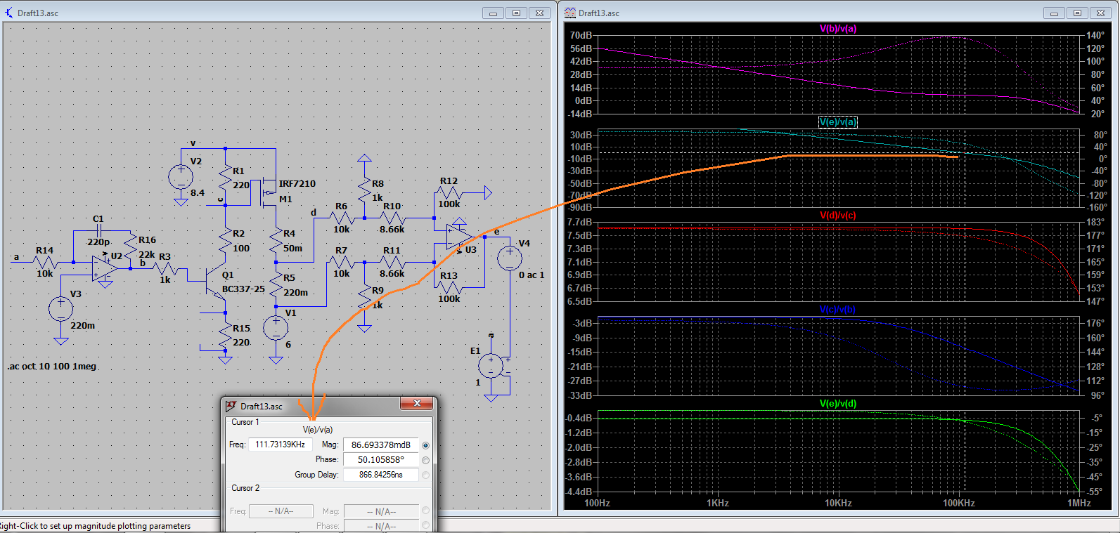
Task: Close the cursor readout dialog
Action: 417,404
